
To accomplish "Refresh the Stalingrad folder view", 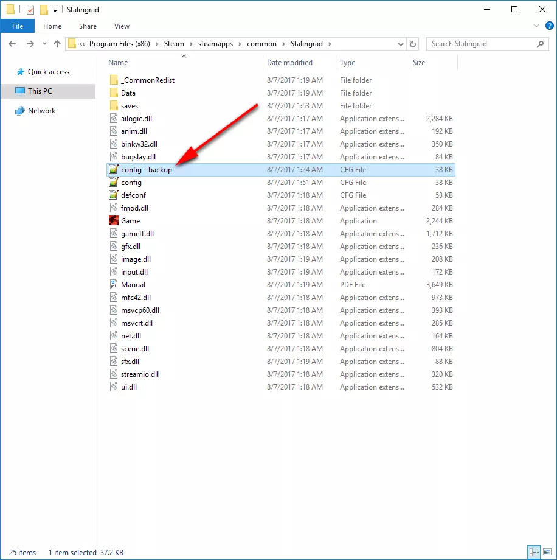I will click(413, 44).
